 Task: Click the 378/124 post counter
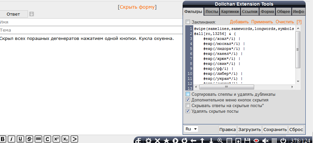[300, 141]
